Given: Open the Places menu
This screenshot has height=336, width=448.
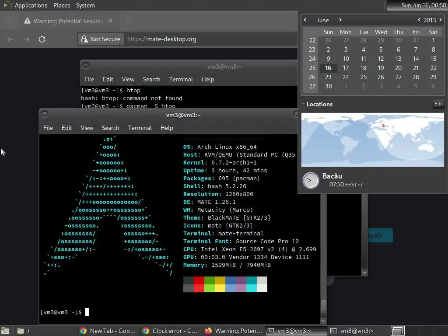Looking at the screenshot, I should pyautogui.click(x=61, y=5).
